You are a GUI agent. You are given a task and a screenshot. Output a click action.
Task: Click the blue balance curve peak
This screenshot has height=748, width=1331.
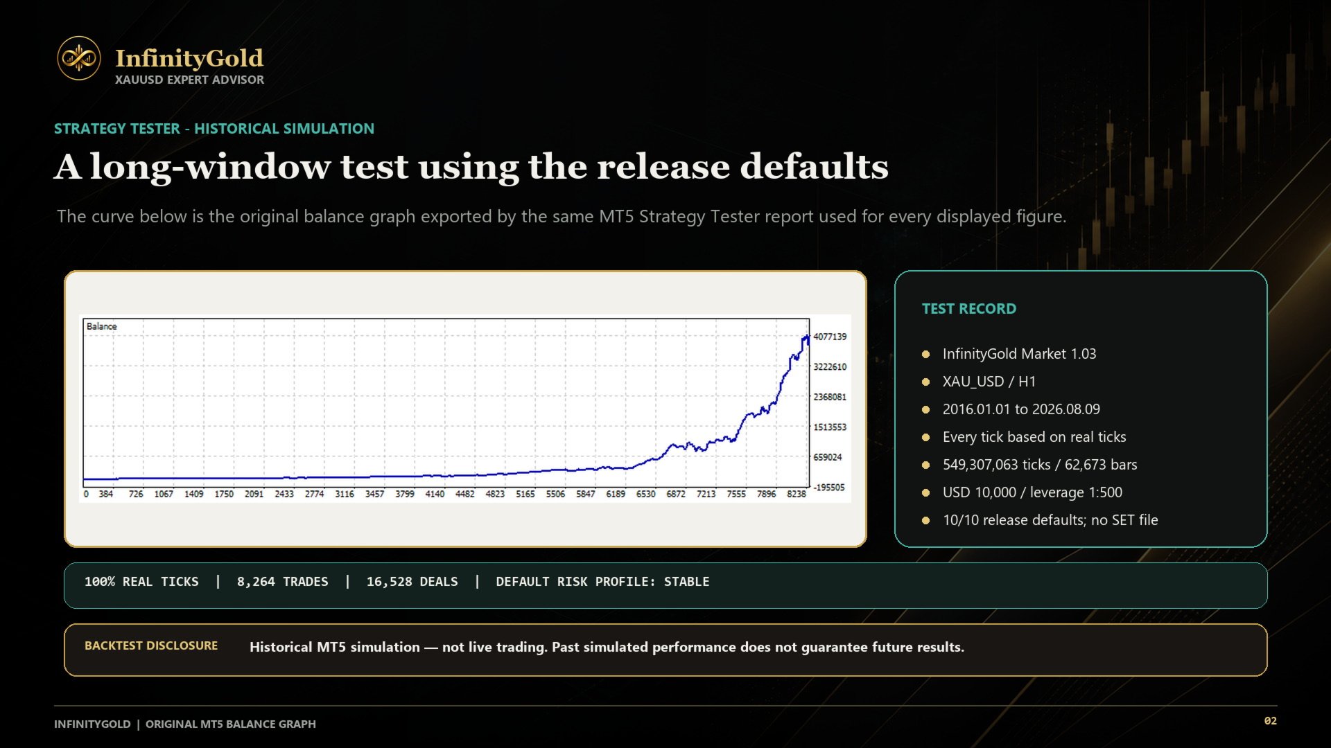[807, 337]
